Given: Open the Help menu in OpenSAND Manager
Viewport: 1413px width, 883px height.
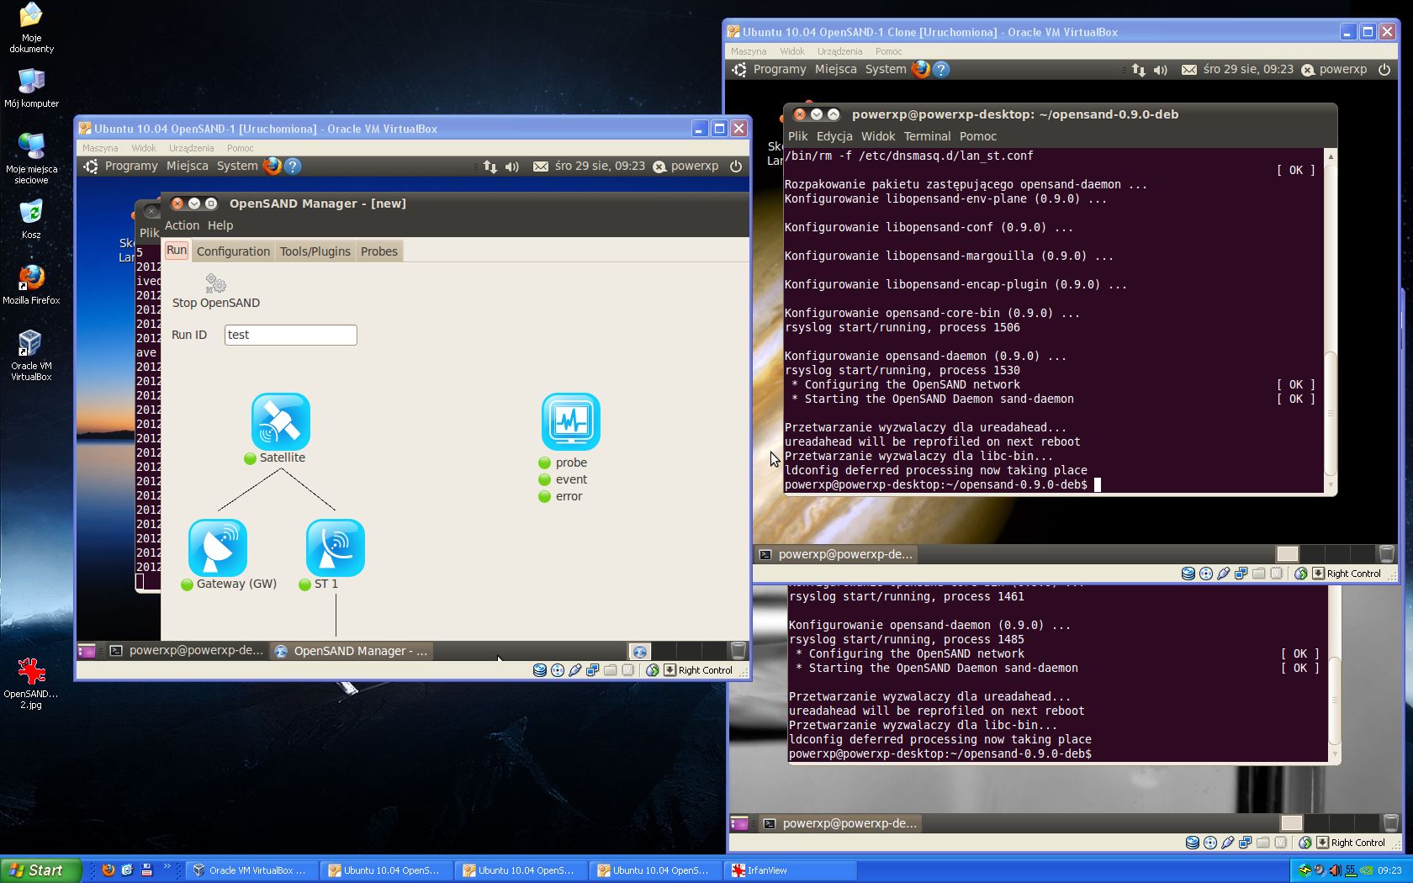Looking at the screenshot, I should pyautogui.click(x=220, y=225).
